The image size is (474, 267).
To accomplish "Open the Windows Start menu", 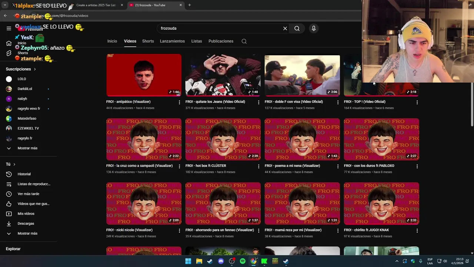I will pos(188,261).
